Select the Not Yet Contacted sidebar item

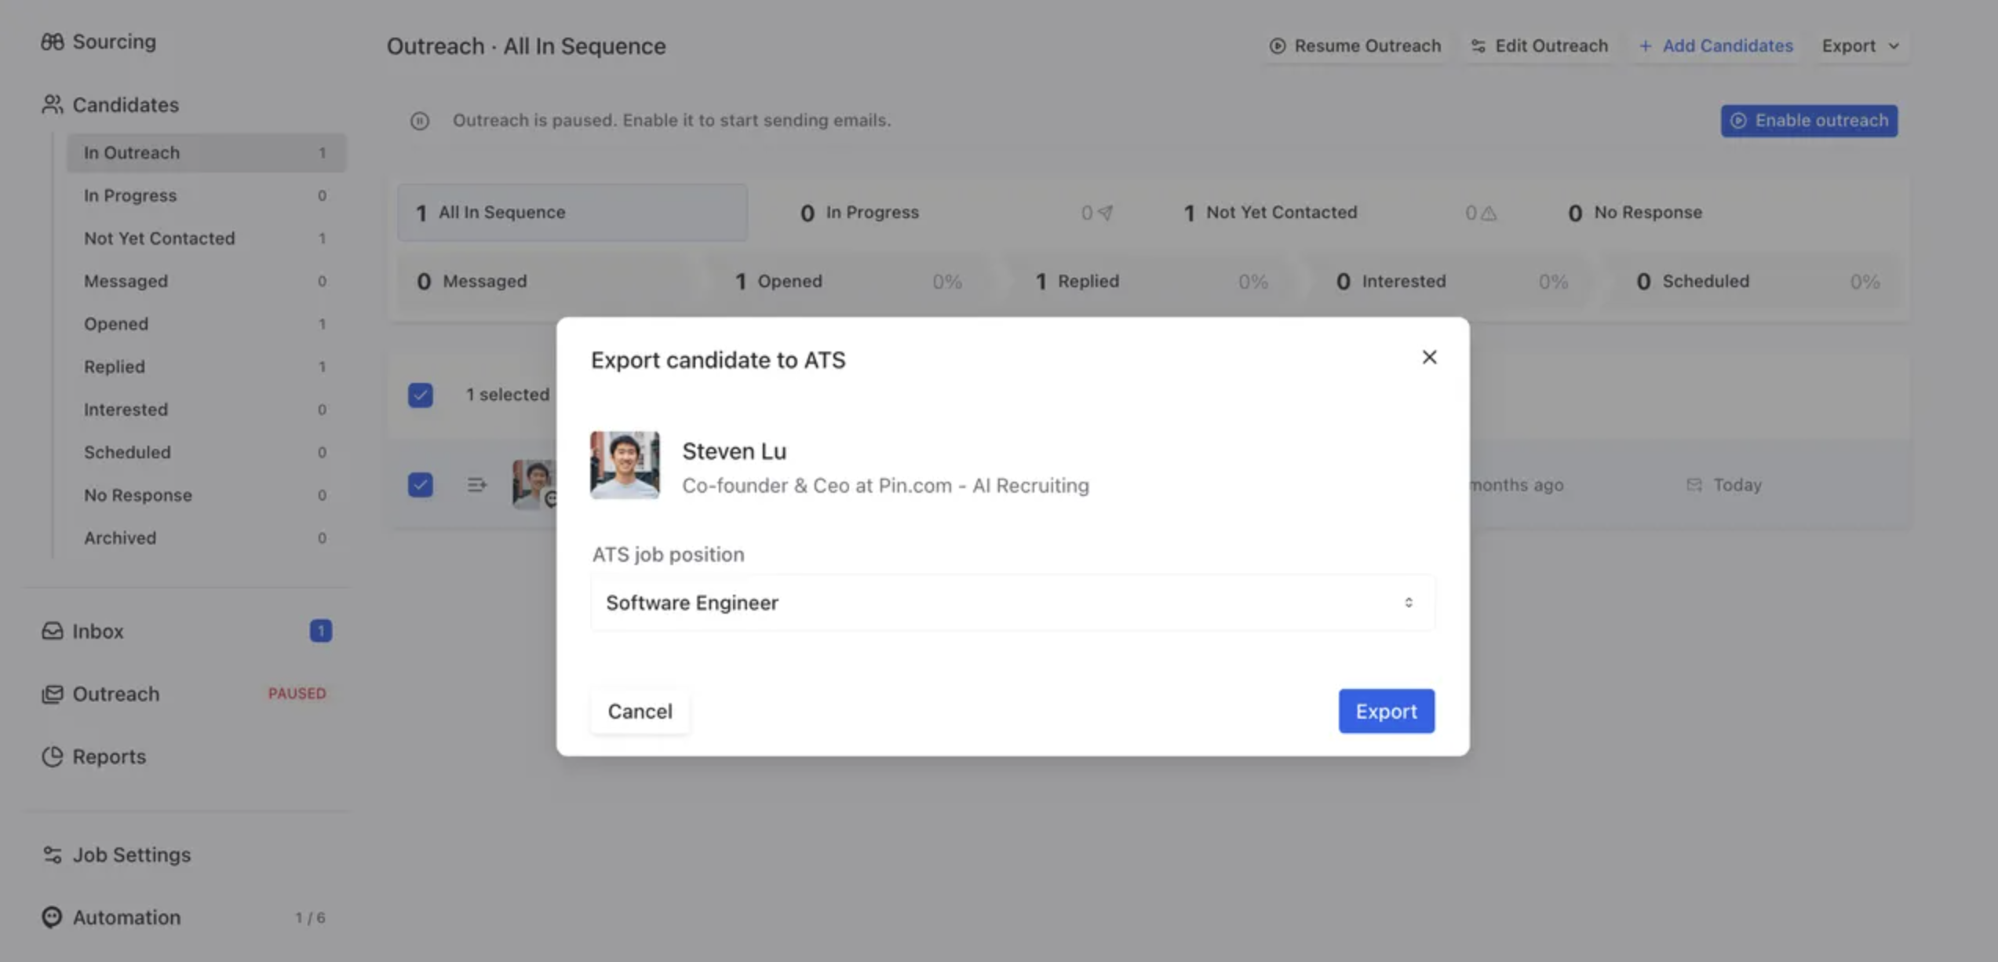pos(159,239)
